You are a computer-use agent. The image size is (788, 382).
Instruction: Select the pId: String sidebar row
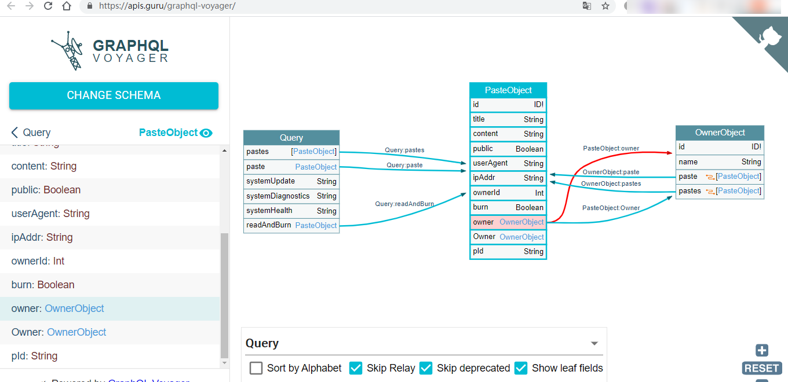(110, 356)
